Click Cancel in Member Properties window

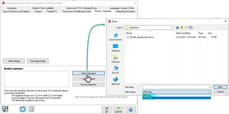[x=118, y=109]
